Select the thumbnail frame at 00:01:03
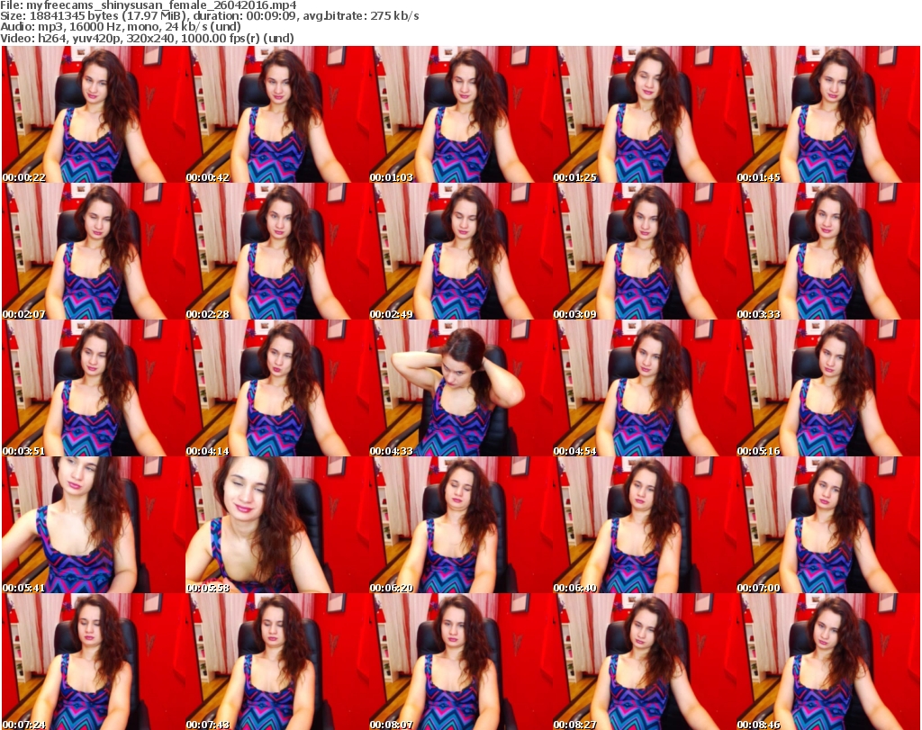 tap(461, 114)
